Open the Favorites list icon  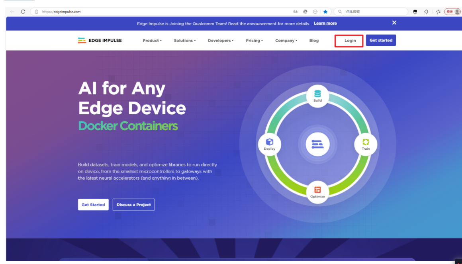coord(439,12)
